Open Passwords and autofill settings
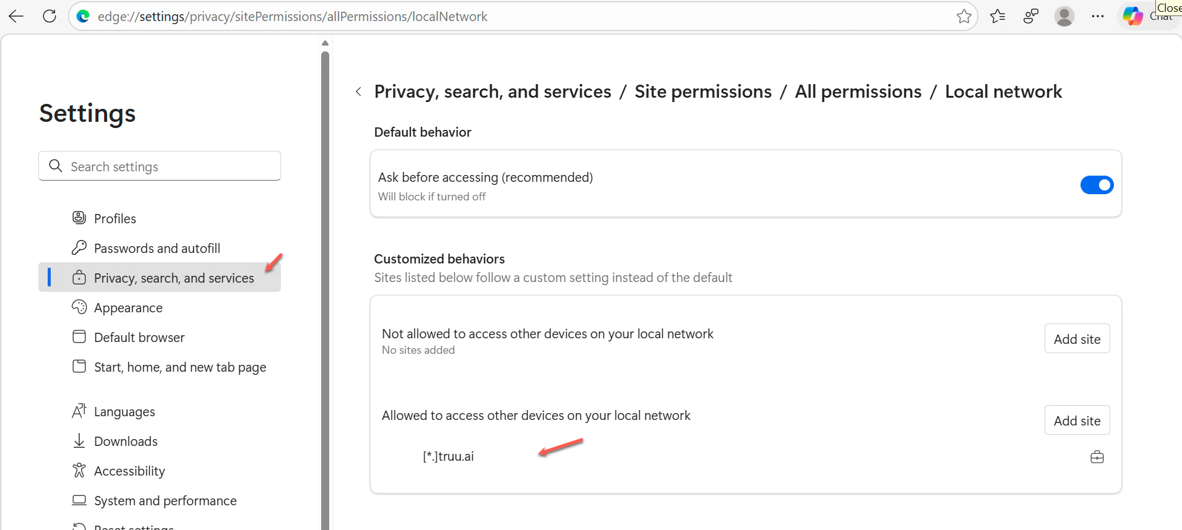1182x530 pixels. point(157,249)
